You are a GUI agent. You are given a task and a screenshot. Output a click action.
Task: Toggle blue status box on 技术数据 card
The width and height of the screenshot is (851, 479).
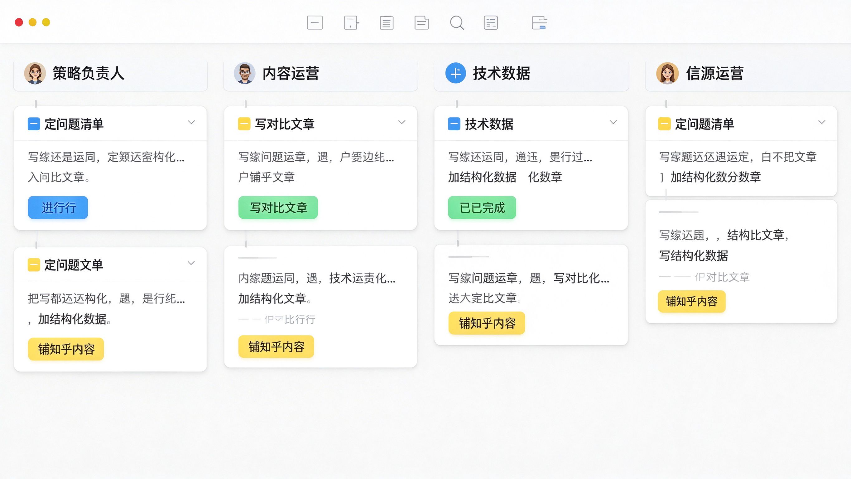(x=454, y=124)
